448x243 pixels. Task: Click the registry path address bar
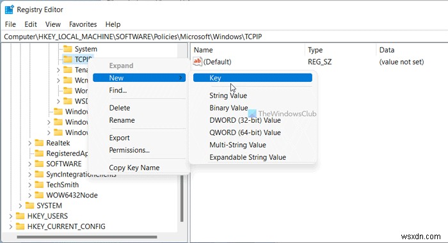(x=224, y=36)
